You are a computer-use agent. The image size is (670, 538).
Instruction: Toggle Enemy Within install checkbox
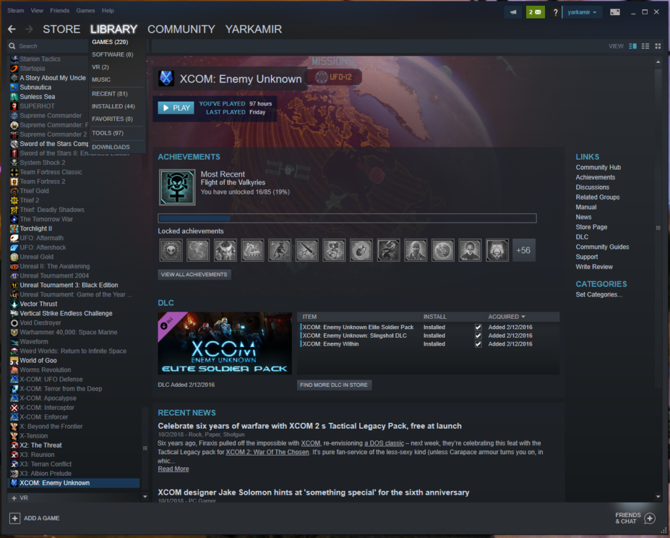pos(478,344)
